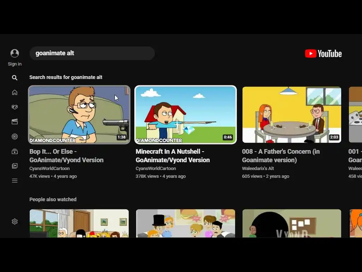Play the Bop It... Or Else thumbnail
Screen dimensions: 362x272
tap(79, 115)
